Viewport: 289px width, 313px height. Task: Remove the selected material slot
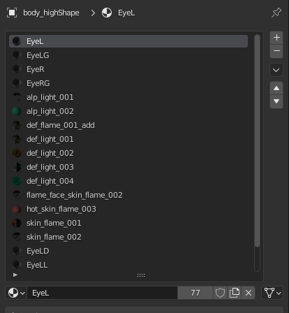click(x=276, y=51)
